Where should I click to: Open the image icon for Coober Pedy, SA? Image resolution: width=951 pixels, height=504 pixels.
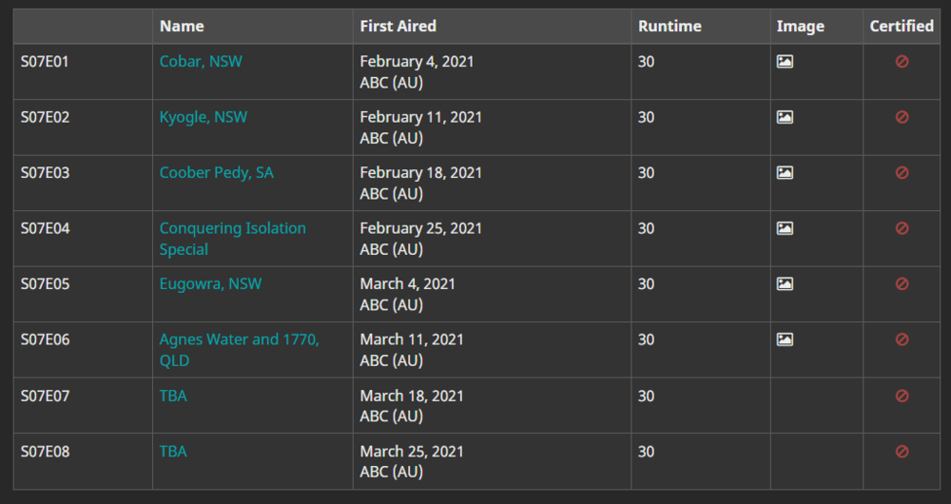click(x=785, y=173)
